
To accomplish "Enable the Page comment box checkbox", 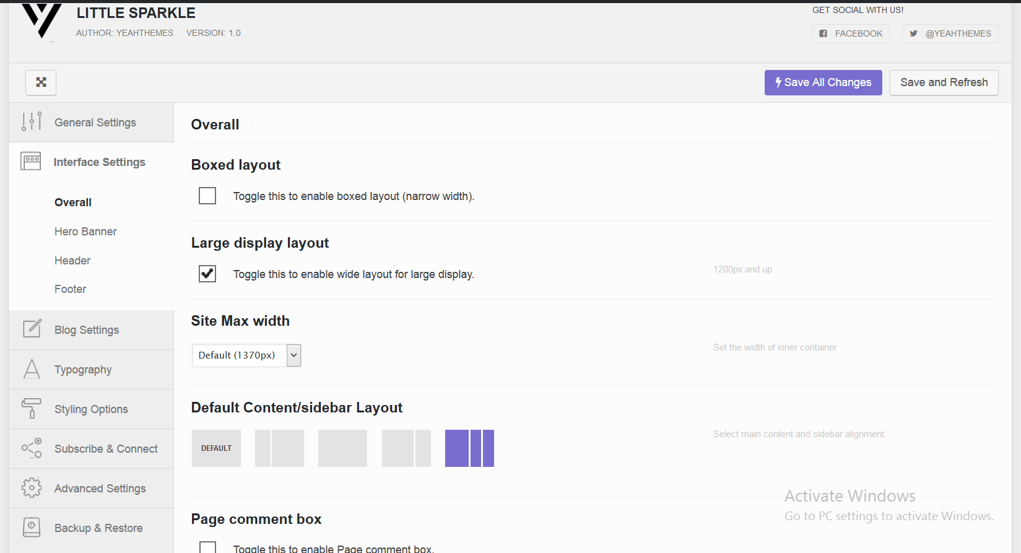I will pyautogui.click(x=207, y=547).
